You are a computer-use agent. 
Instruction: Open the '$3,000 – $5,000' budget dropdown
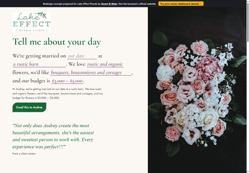coord(67,81)
